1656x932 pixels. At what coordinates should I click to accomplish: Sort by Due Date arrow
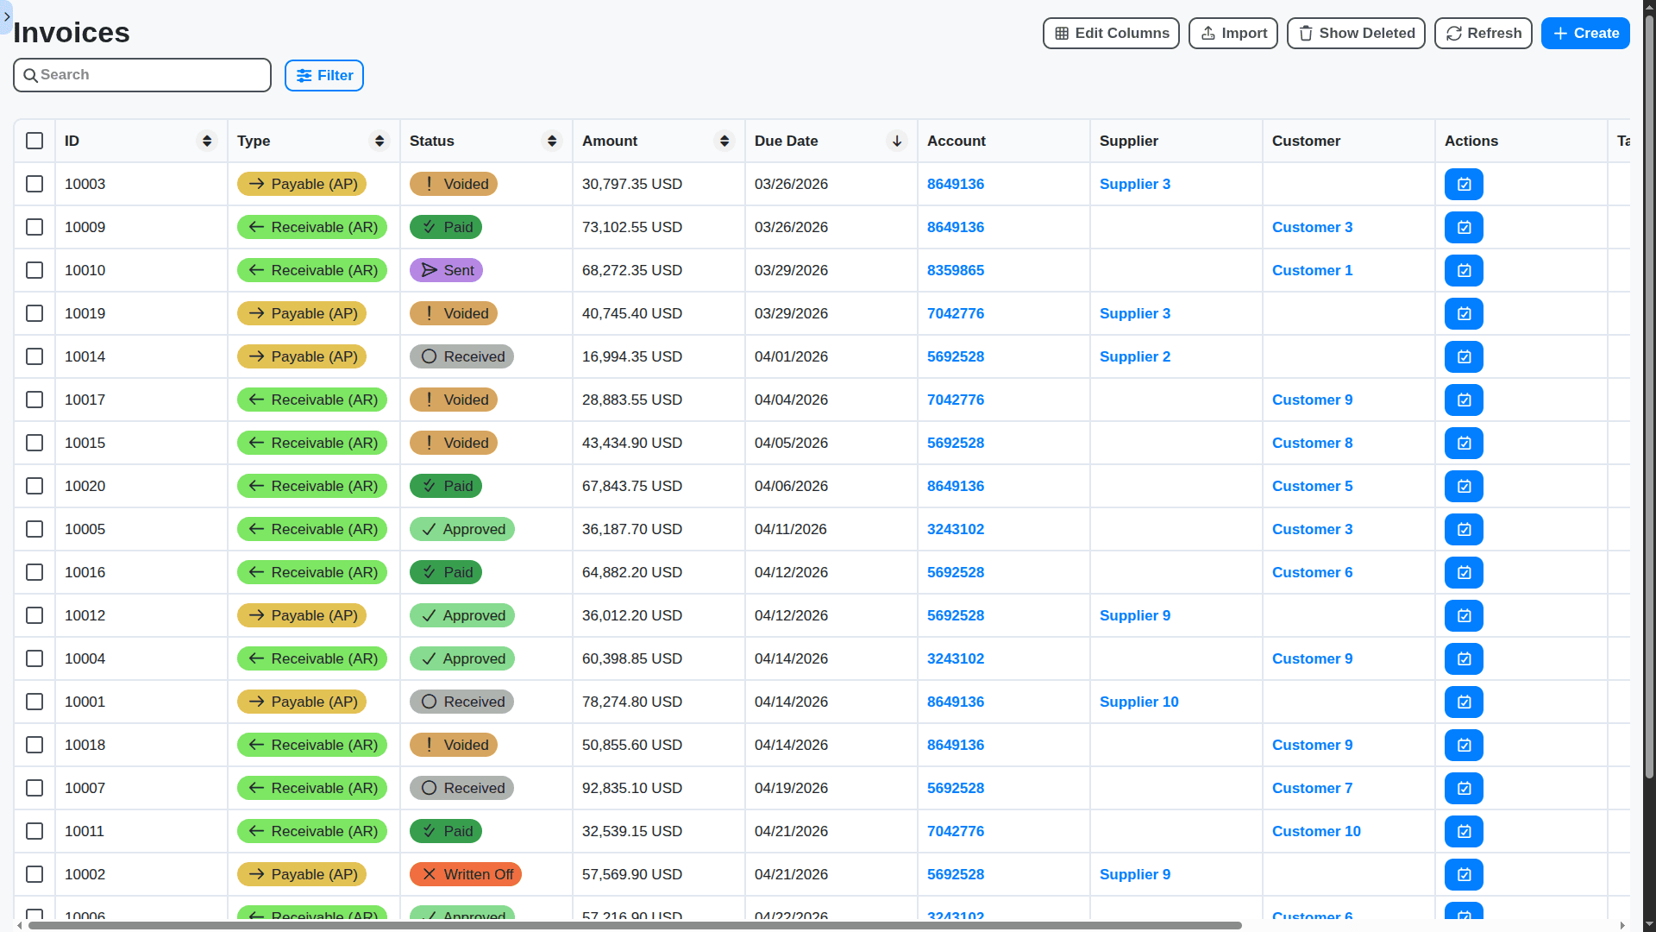pos(897,141)
